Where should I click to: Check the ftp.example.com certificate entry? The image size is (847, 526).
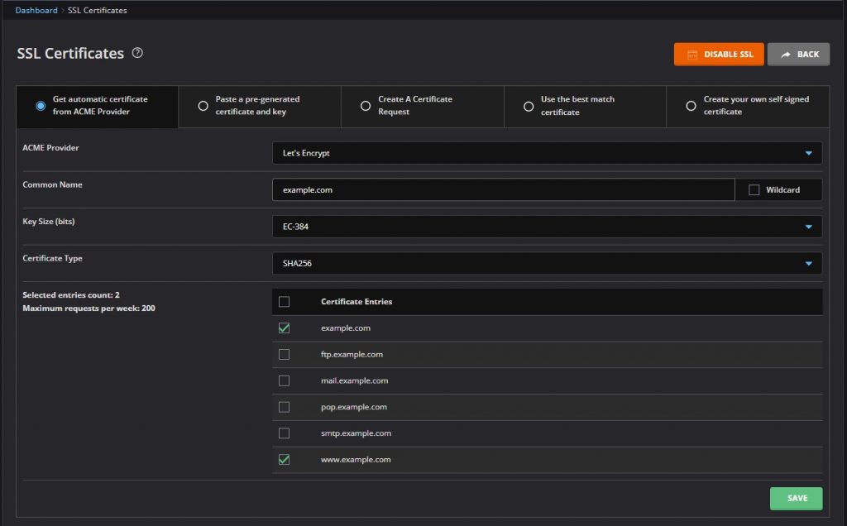click(285, 354)
